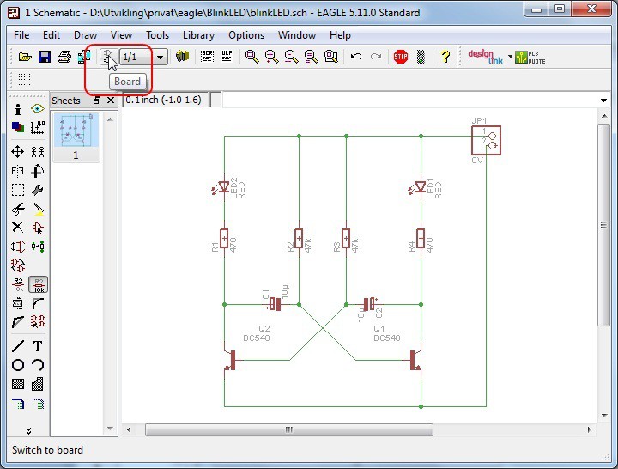Open the Options menu

tap(246, 35)
